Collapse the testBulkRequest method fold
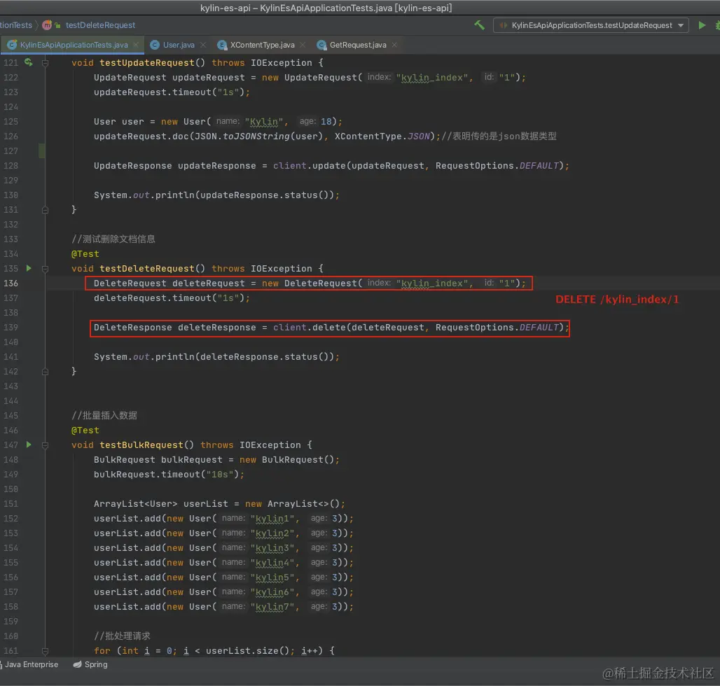This screenshot has height=686, width=720. point(46,445)
